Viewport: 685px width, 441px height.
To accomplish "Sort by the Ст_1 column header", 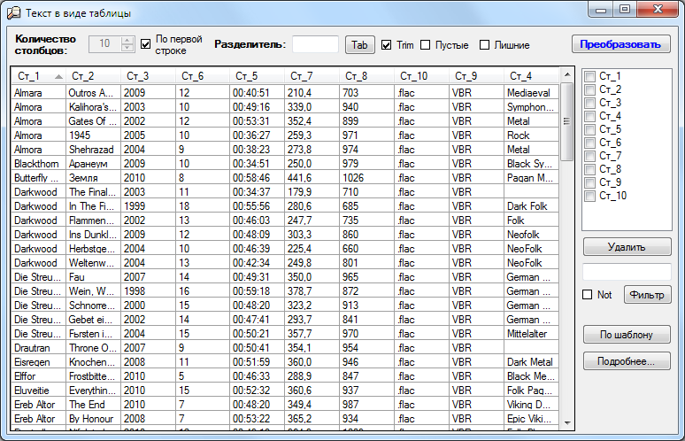I will click(x=38, y=76).
